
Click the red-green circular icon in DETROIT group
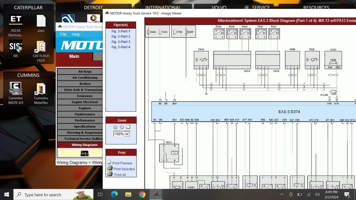pos(93,19)
